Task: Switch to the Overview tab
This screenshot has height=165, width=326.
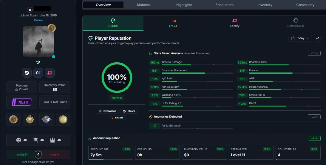Action: pos(103,5)
